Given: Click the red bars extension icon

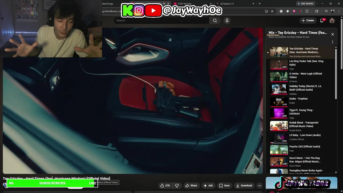Looking at the screenshot, I should 300,11.
